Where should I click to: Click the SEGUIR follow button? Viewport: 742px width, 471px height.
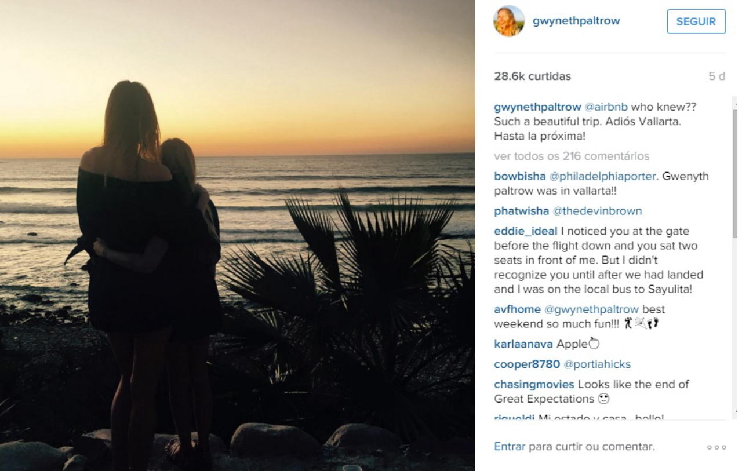pyautogui.click(x=696, y=21)
